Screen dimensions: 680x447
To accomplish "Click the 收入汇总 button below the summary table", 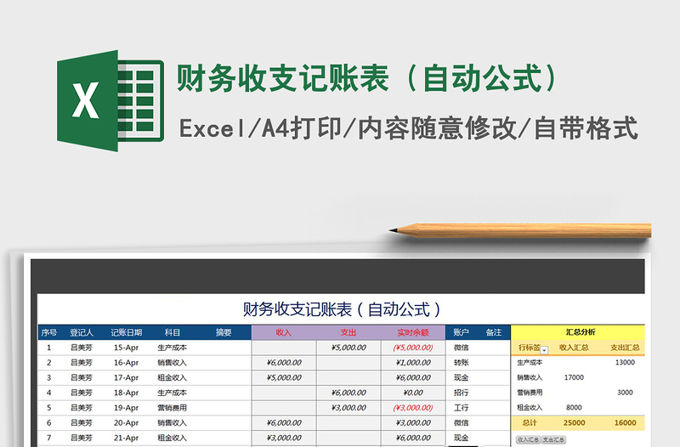I will pos(528,439).
